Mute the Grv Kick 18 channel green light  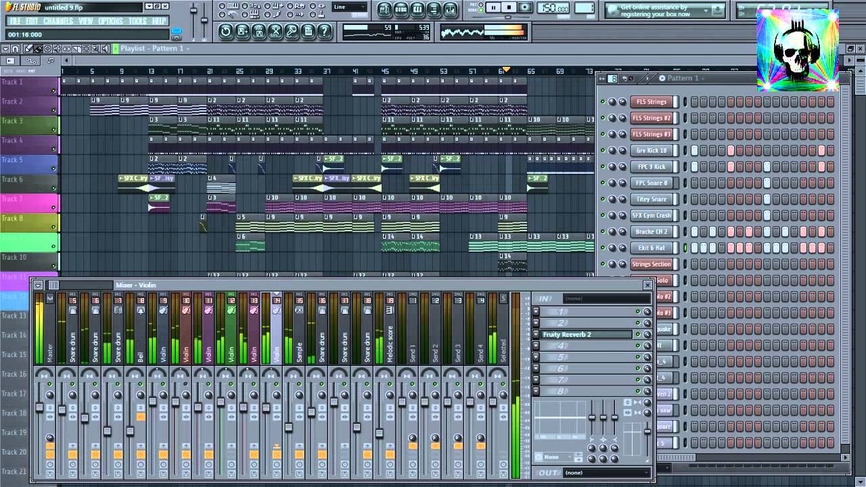point(602,150)
